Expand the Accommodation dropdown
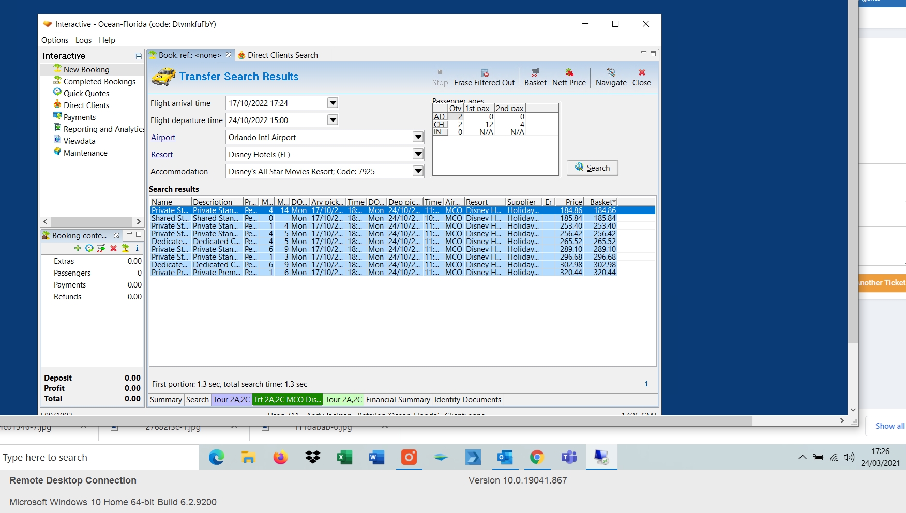This screenshot has width=906, height=513. coord(418,172)
